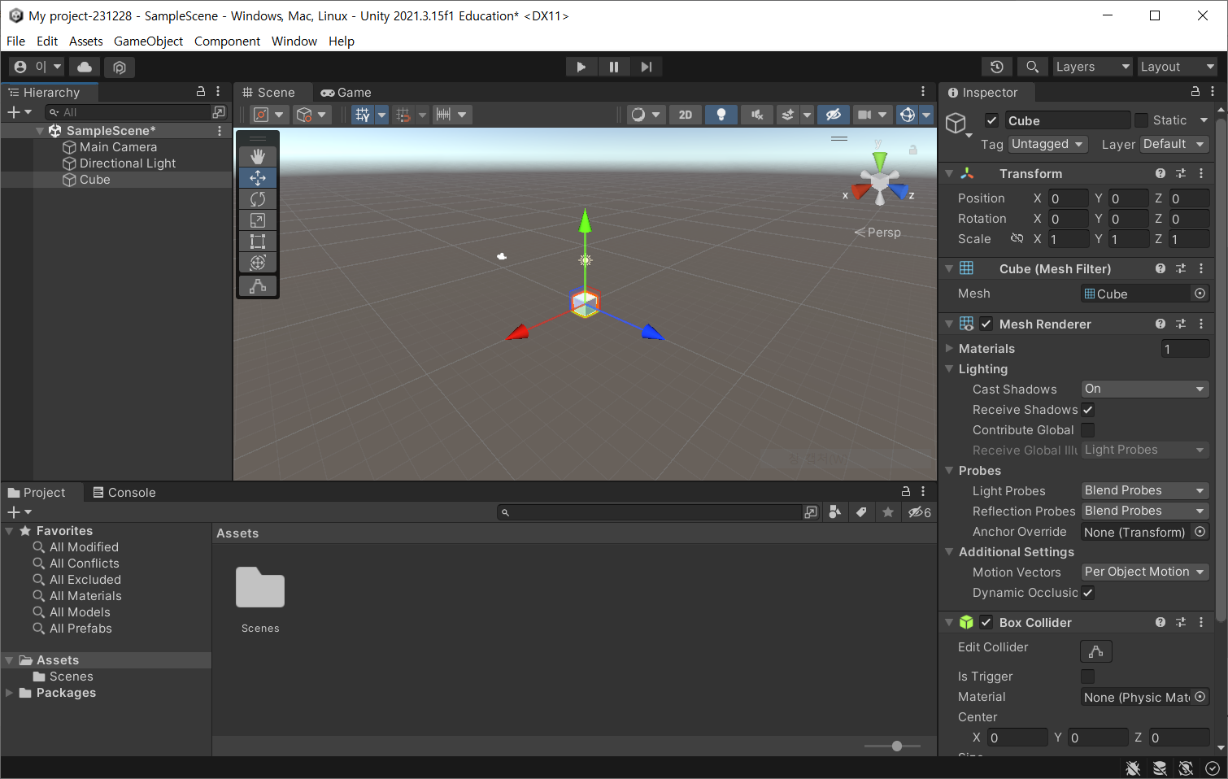This screenshot has width=1228, height=779.
Task: Open the Package/version control icon
Action: click(120, 67)
